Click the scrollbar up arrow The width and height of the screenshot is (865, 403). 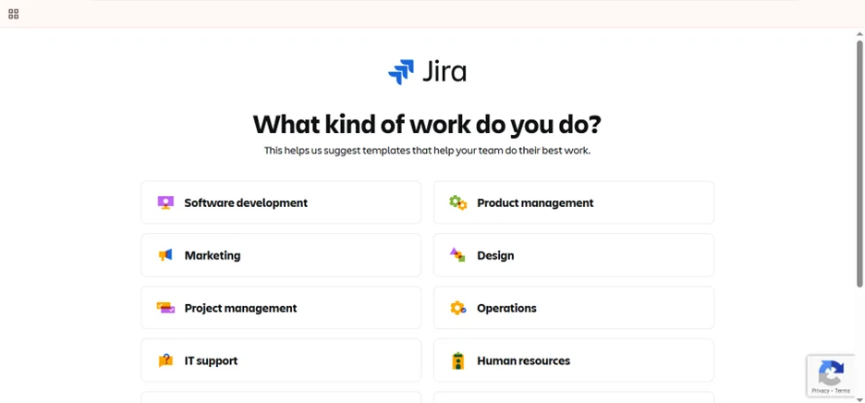pos(859,33)
